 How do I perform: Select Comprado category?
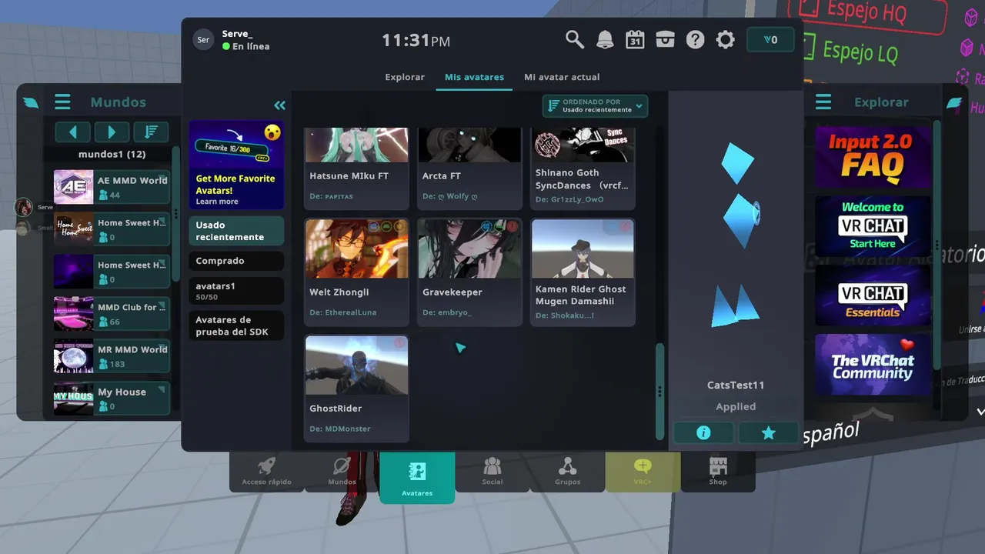pyautogui.click(x=236, y=261)
